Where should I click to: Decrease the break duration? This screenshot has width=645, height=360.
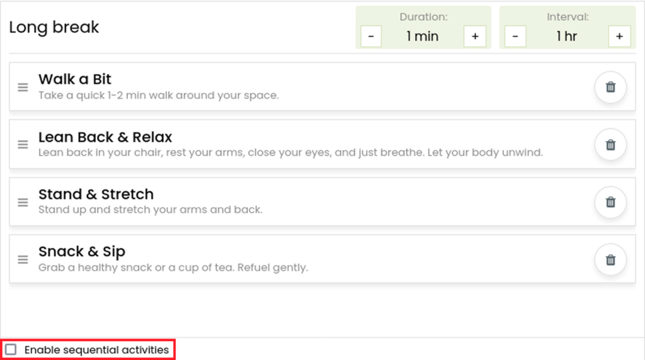(371, 37)
